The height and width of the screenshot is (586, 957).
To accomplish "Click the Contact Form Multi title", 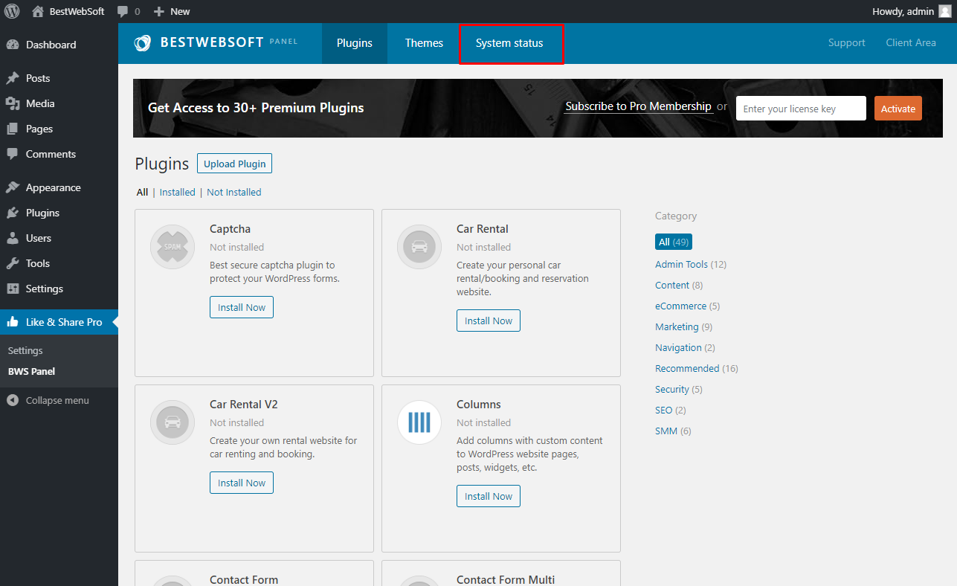I will point(506,579).
